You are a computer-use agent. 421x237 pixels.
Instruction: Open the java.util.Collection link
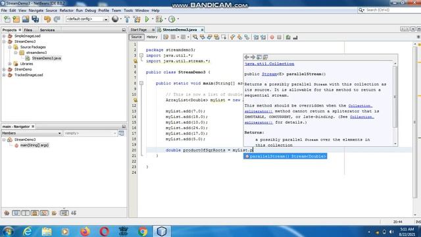coord(269,64)
